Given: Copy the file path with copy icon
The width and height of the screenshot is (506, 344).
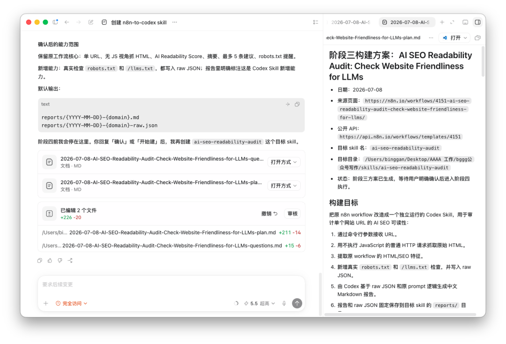Looking at the screenshot, I should point(477,38).
